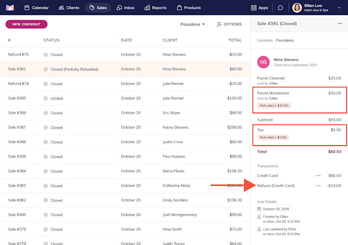Select the Sales tab
This screenshot has height=245, width=348.
tap(98, 8)
